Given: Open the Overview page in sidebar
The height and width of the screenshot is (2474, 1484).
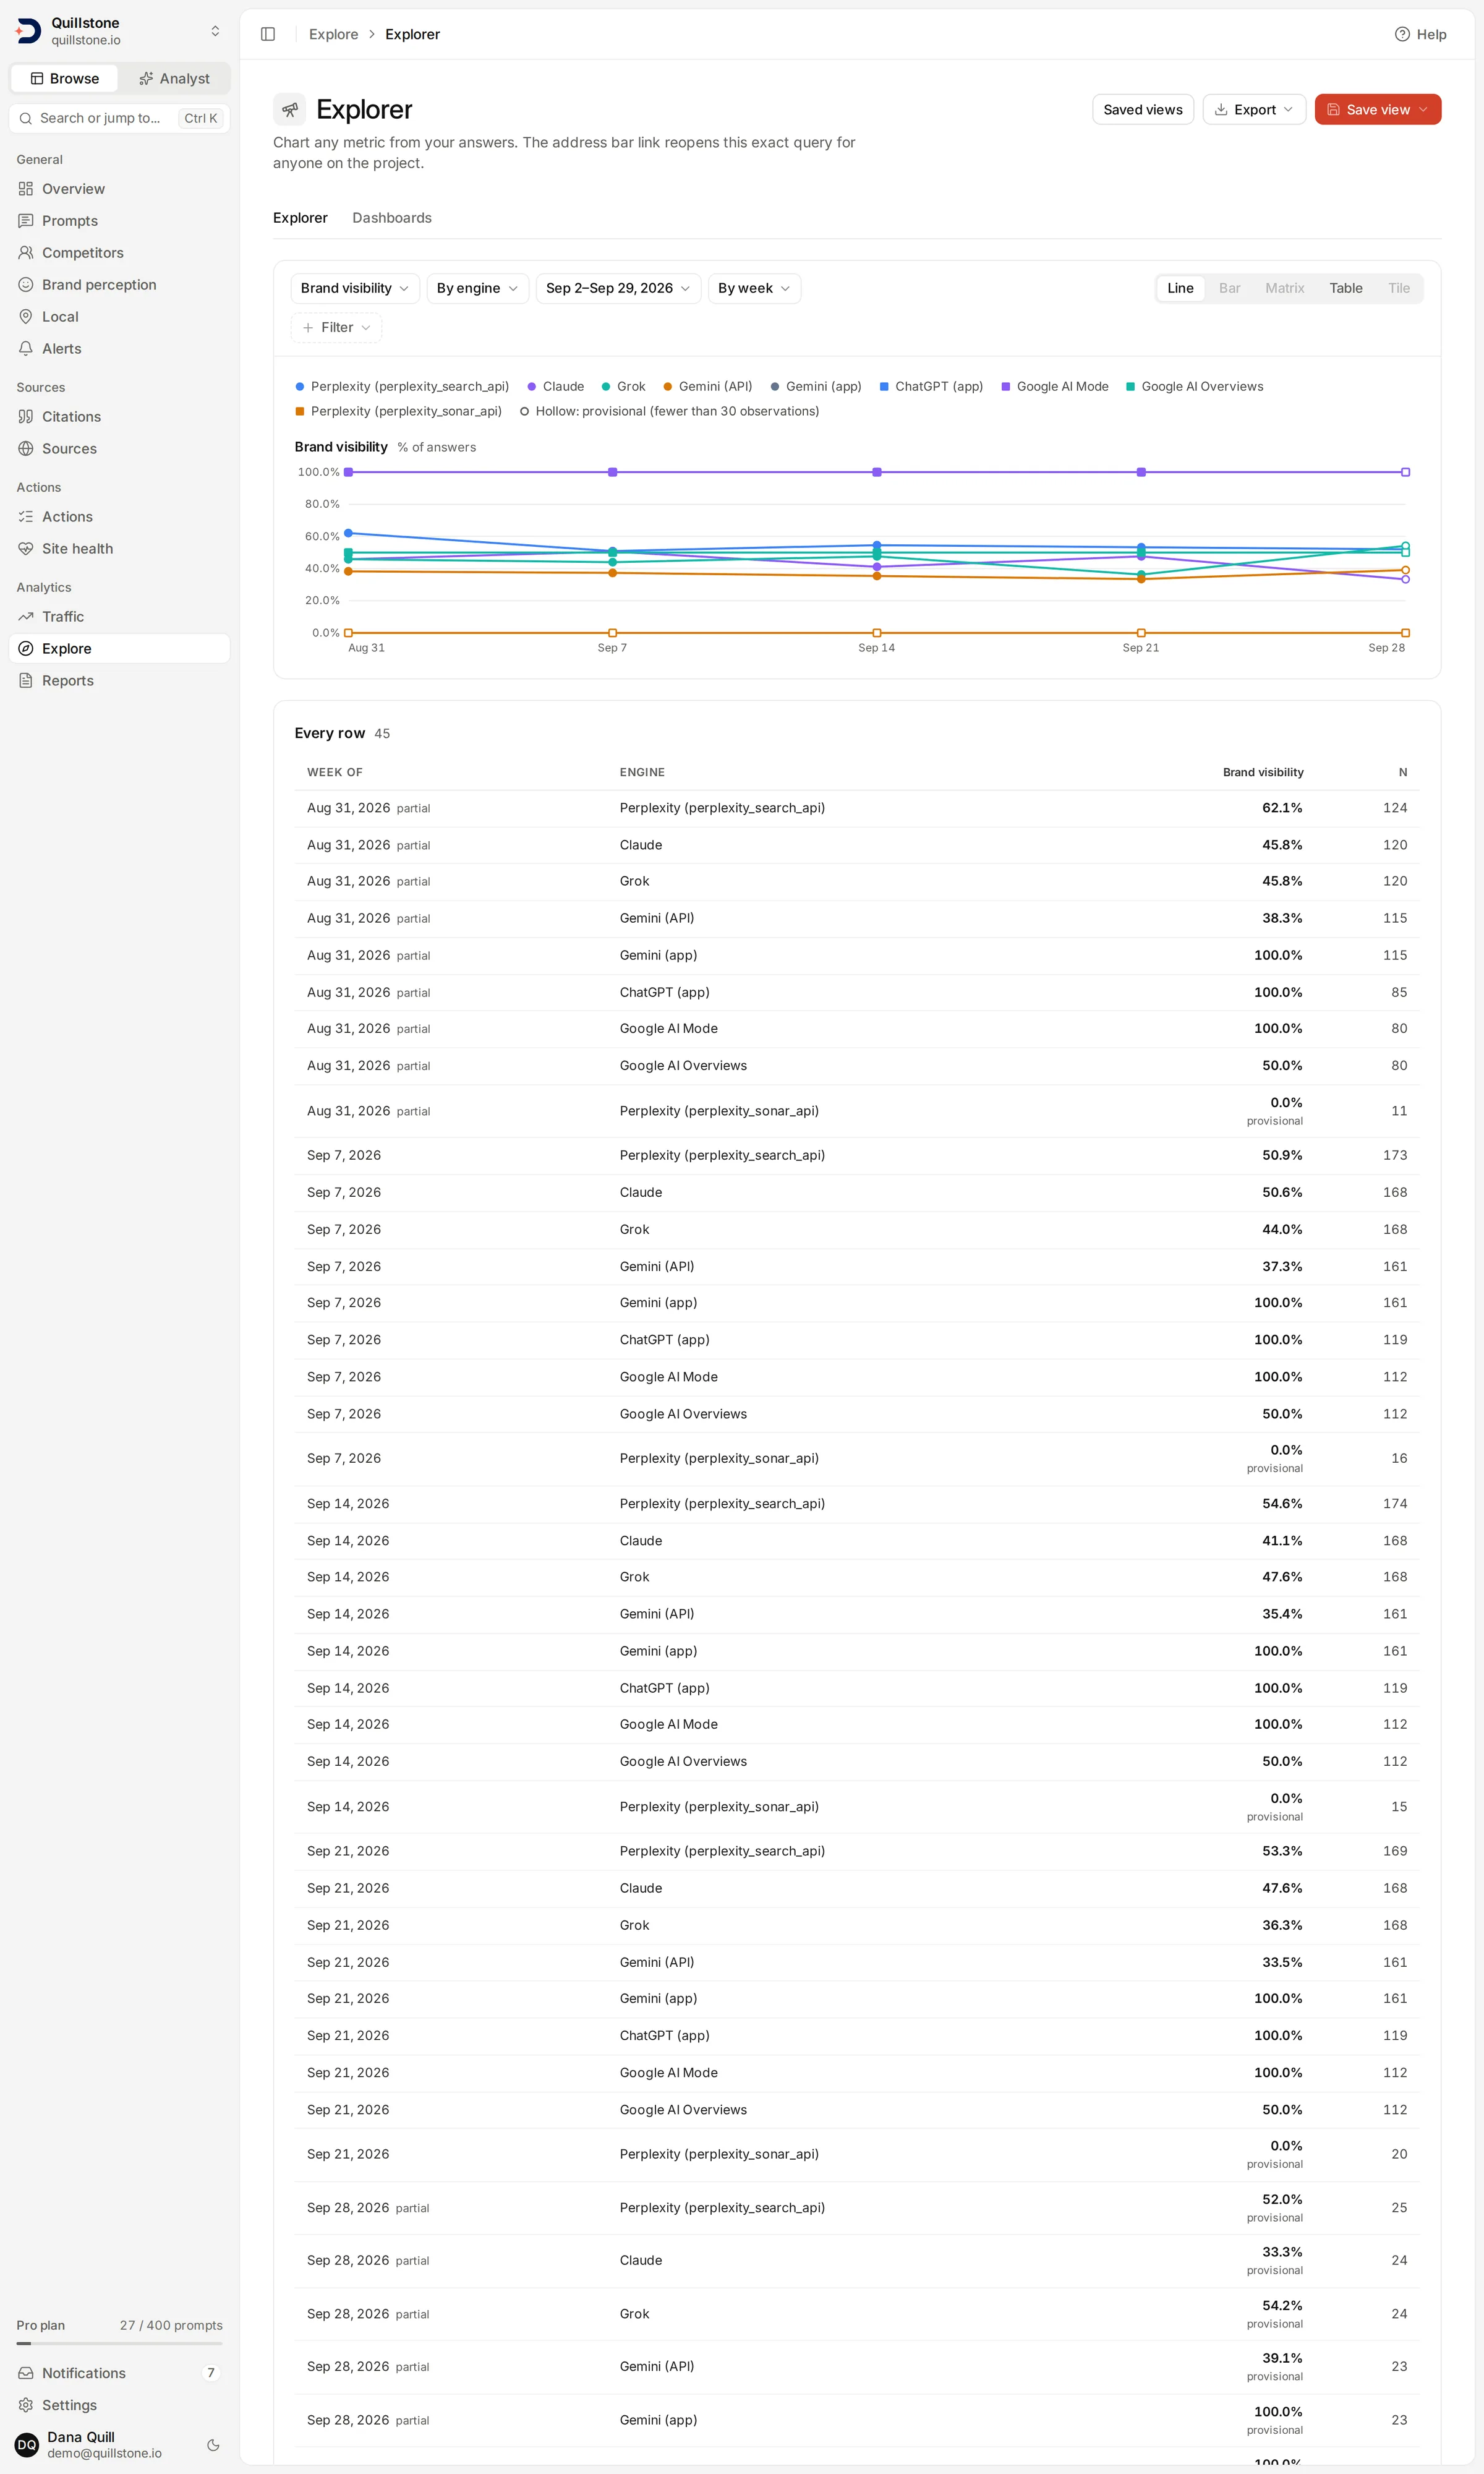Looking at the screenshot, I should point(119,189).
